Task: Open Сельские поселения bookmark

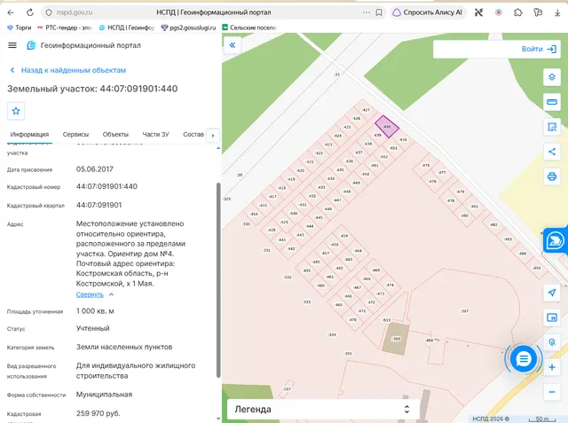Action: (249, 27)
